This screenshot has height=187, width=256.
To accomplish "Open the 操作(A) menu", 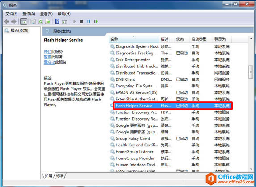I will 29,14.
